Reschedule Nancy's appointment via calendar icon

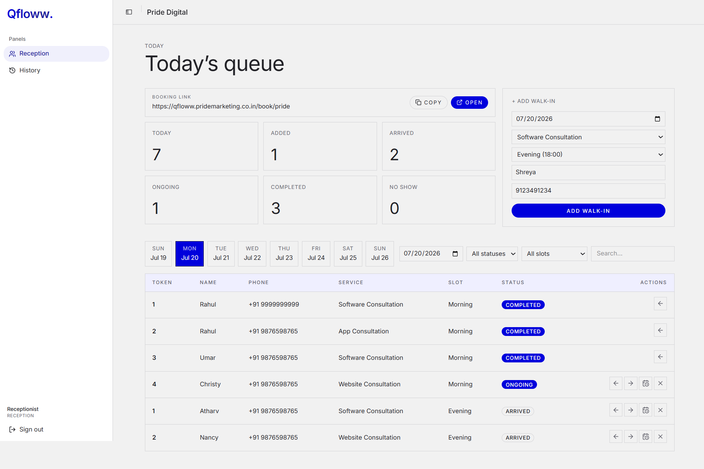point(646,437)
